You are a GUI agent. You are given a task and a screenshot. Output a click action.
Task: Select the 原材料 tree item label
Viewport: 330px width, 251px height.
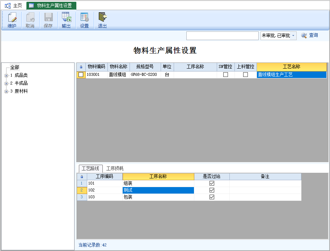(21, 91)
